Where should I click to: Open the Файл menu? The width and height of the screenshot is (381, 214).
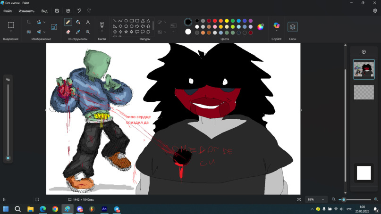[x=8, y=11]
